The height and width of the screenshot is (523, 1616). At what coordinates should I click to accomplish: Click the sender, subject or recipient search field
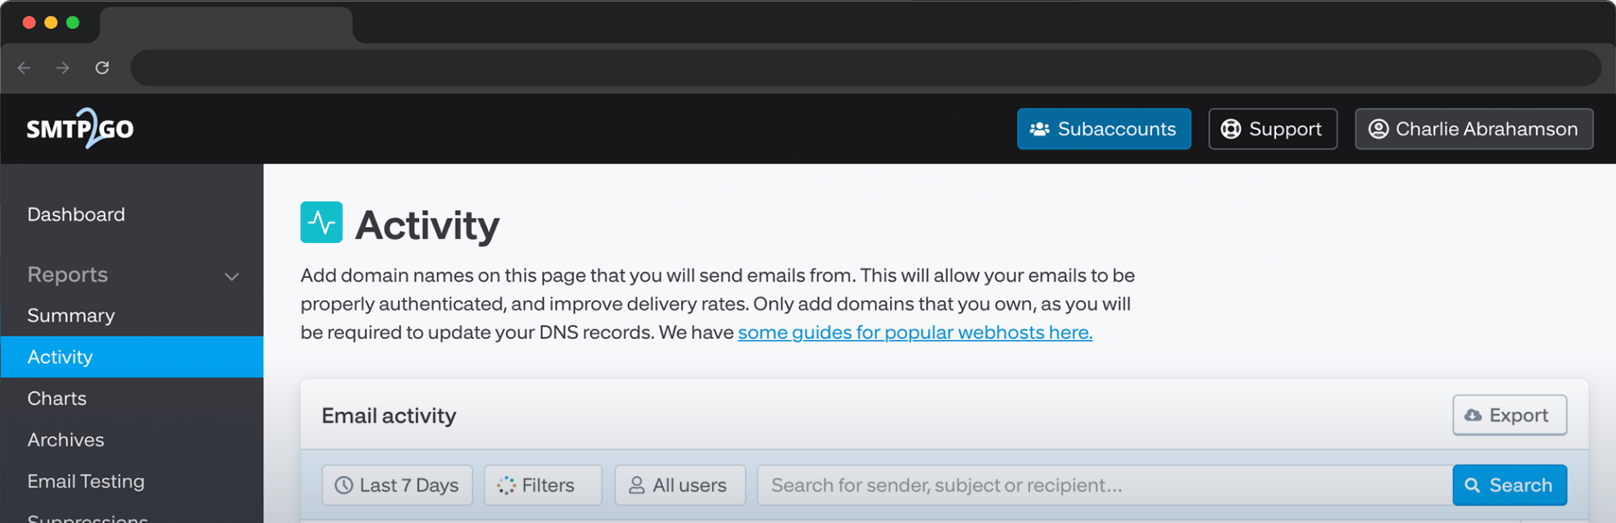tap(1103, 485)
